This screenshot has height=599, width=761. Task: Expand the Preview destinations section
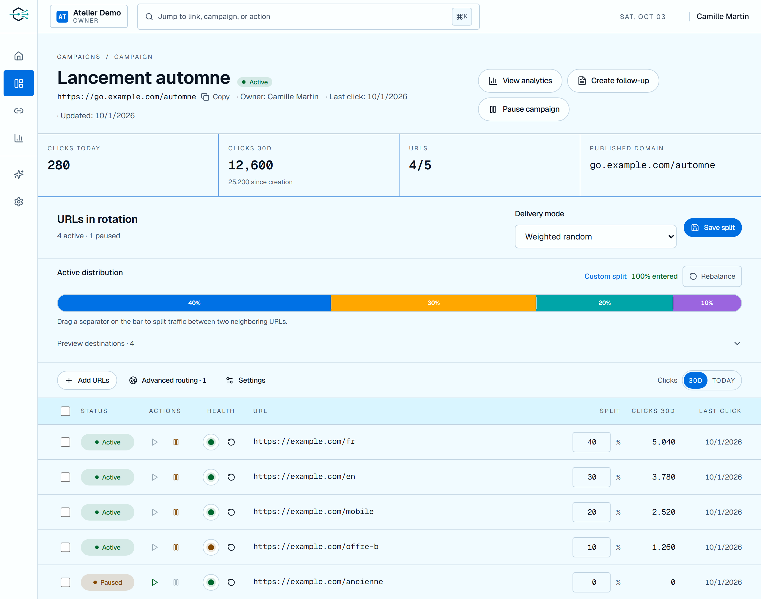(x=399, y=344)
